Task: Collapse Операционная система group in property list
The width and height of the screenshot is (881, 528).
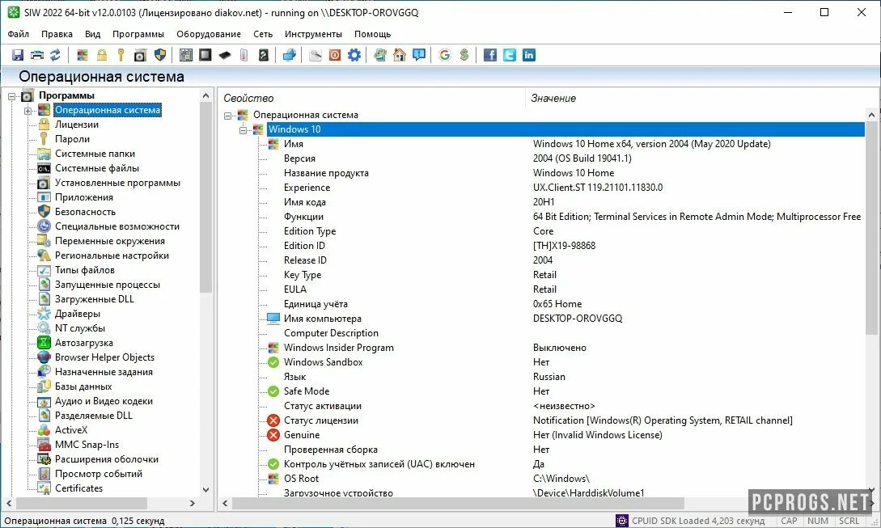Action: [x=227, y=115]
